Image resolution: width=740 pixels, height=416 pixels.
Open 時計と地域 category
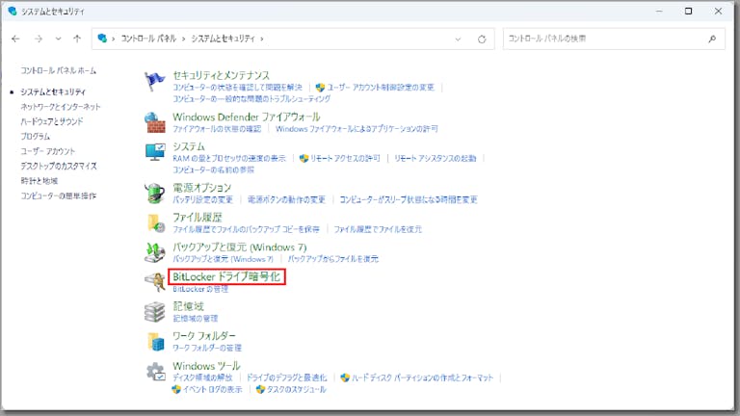39,181
